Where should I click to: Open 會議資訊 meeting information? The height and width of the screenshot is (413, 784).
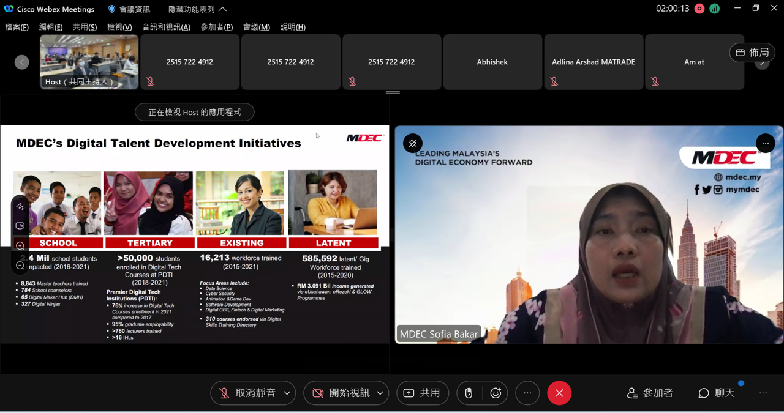(x=129, y=9)
